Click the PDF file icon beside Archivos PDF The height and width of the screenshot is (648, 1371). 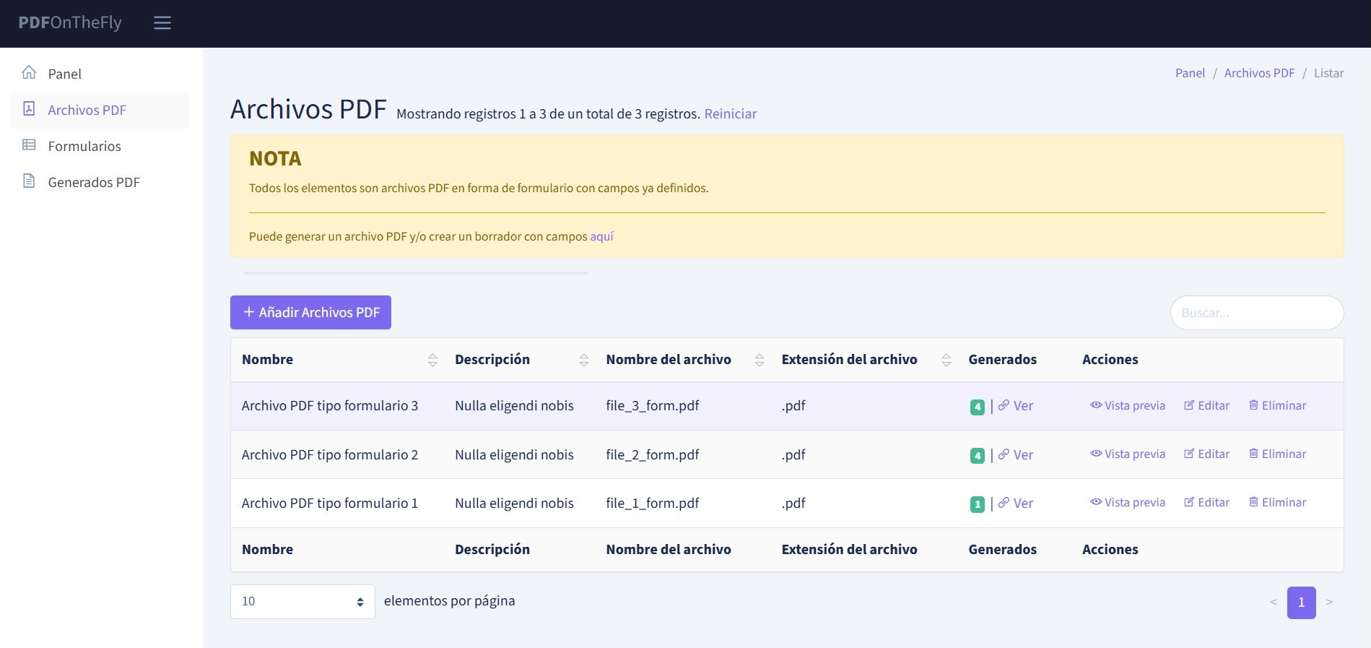pyautogui.click(x=29, y=108)
